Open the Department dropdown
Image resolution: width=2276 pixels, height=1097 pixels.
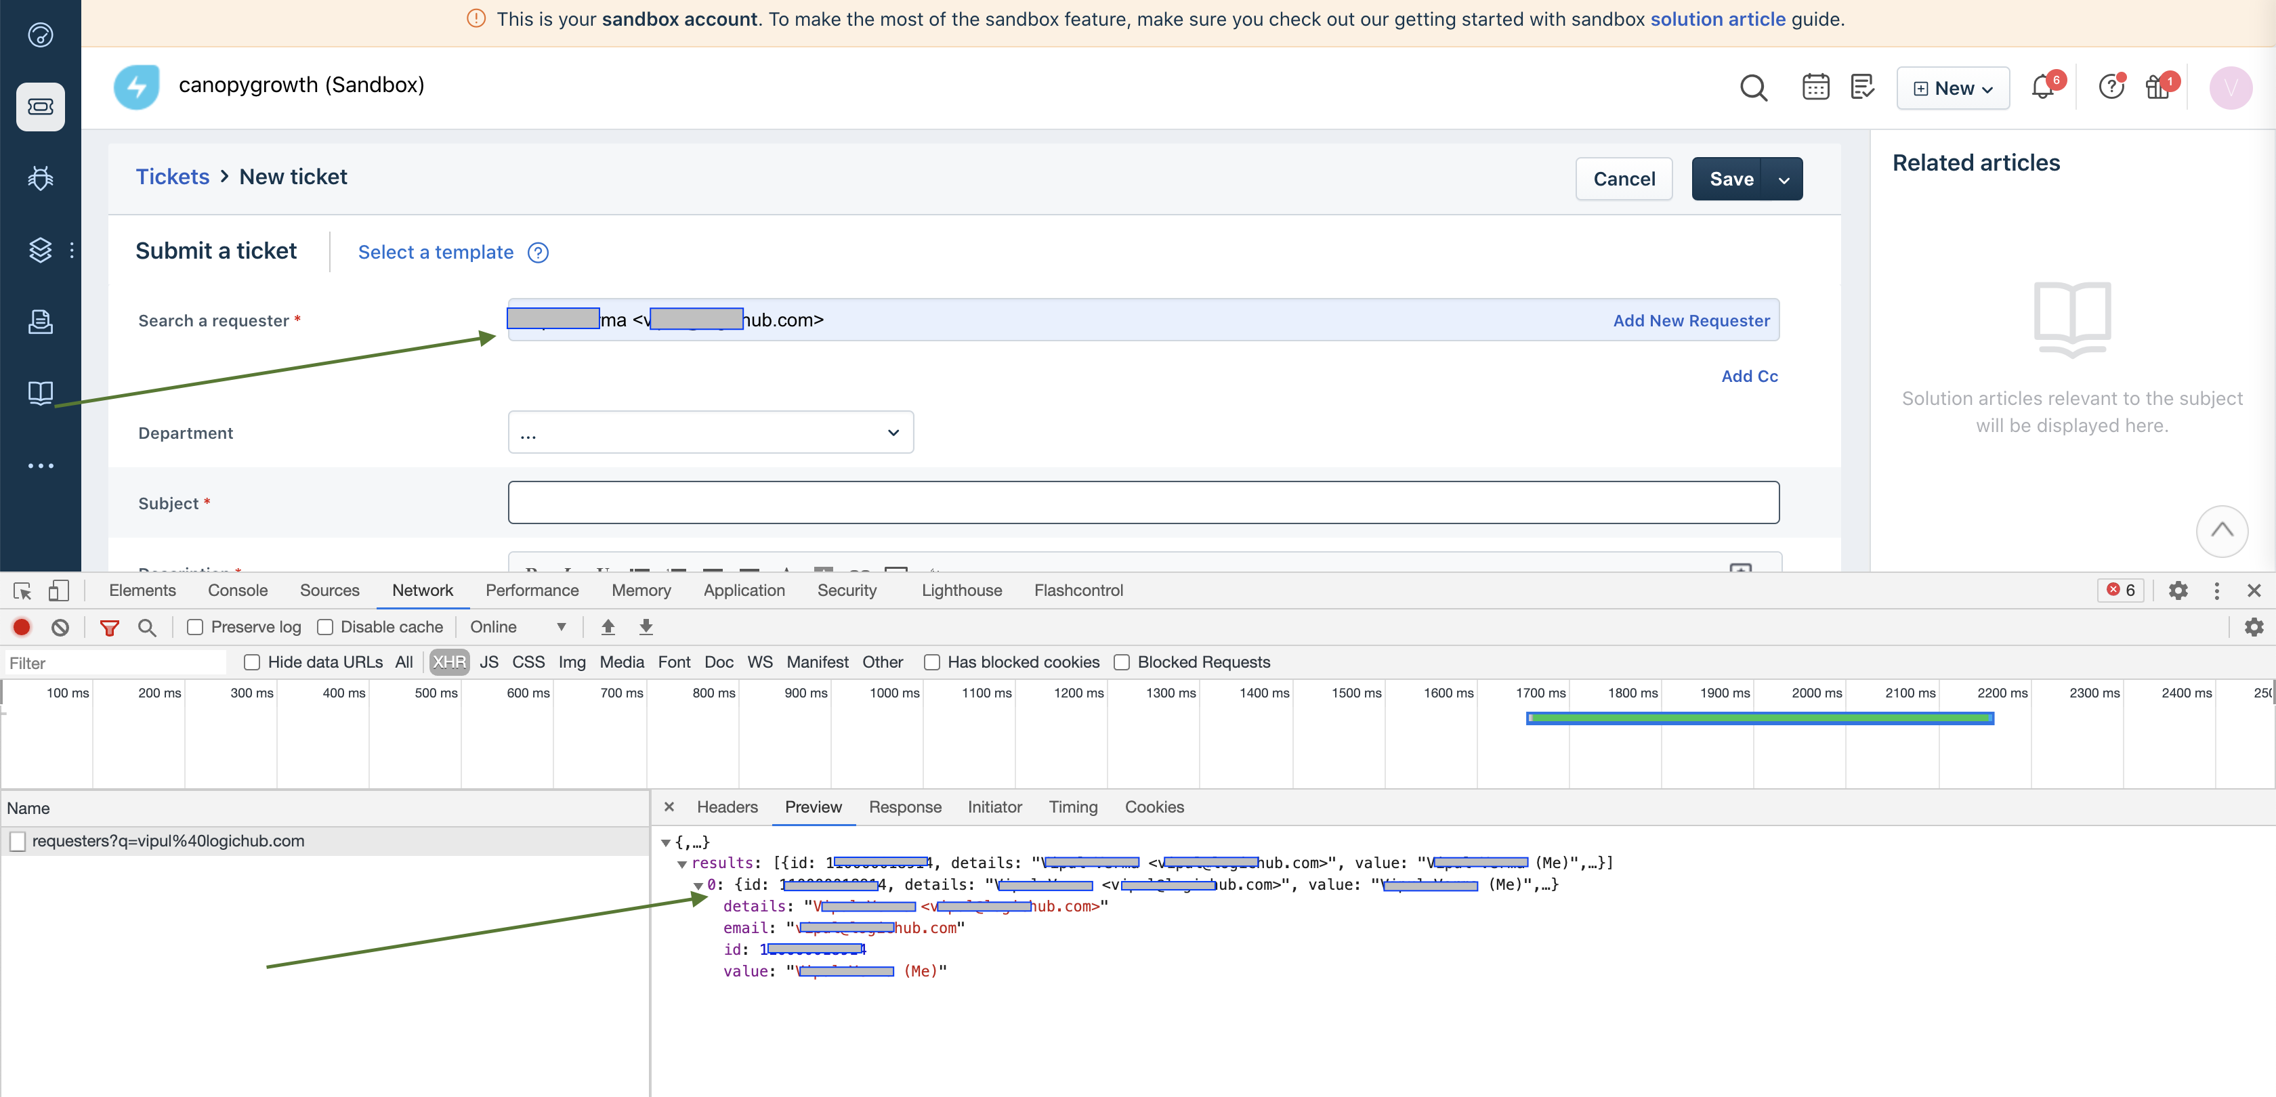click(x=711, y=433)
